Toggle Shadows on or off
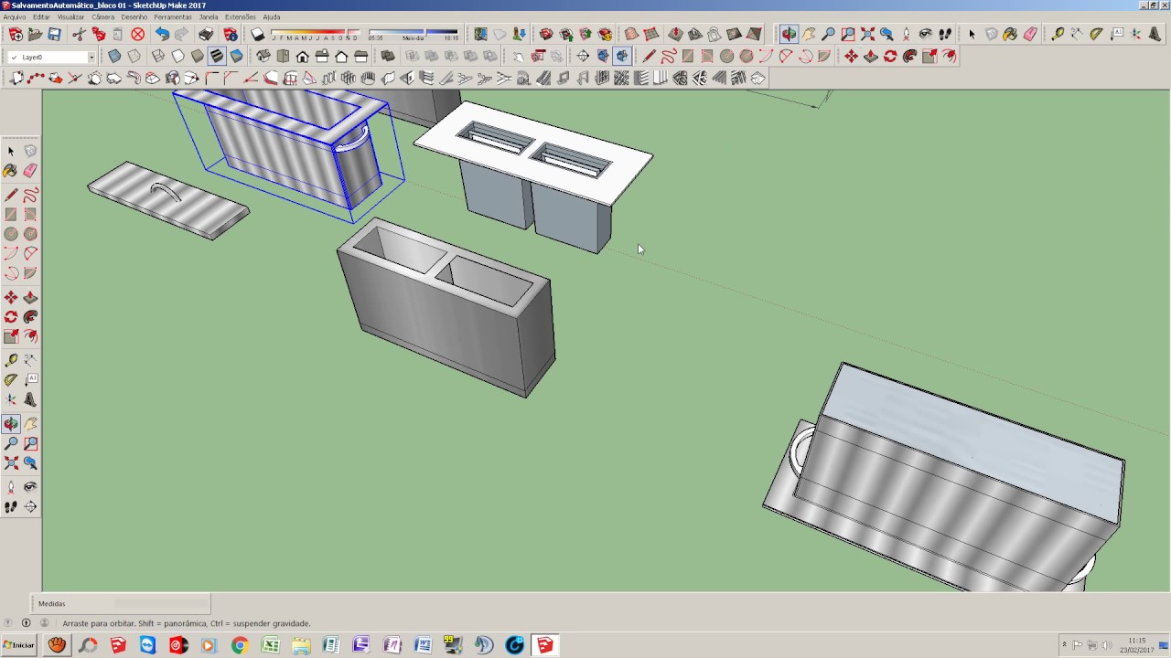The height and width of the screenshot is (658, 1171). coord(258,35)
